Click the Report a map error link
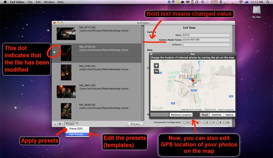This screenshot has height=158, width=273. coord(226,109)
